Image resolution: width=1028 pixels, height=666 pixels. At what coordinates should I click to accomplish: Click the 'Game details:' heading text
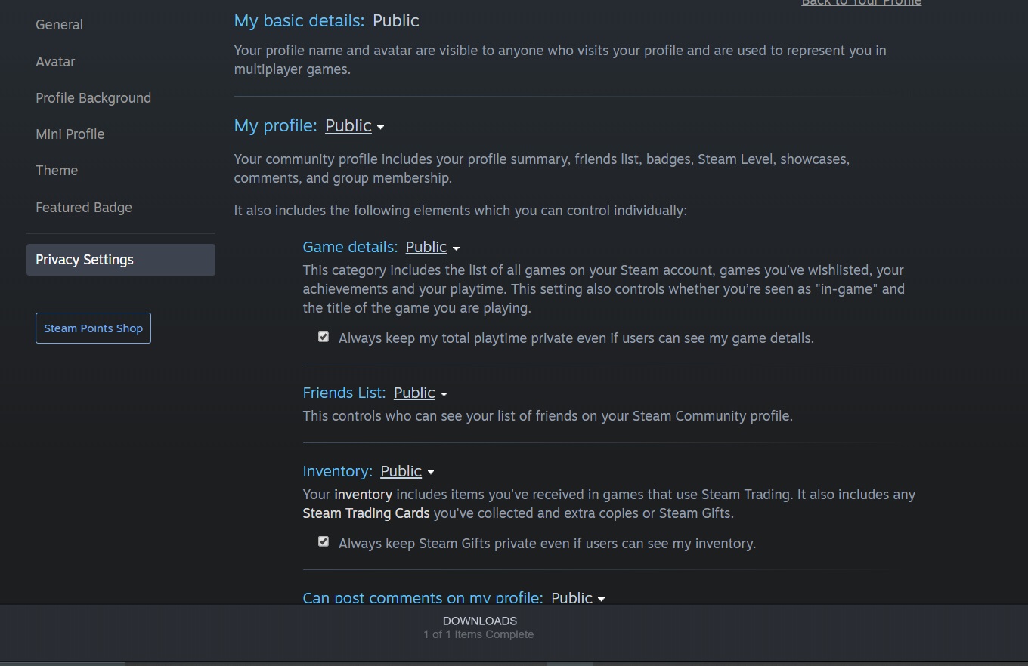[350, 248]
